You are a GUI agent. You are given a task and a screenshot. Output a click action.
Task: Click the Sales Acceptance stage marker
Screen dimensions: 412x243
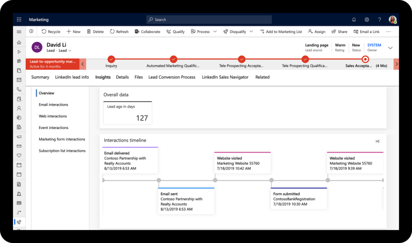pos(365,58)
